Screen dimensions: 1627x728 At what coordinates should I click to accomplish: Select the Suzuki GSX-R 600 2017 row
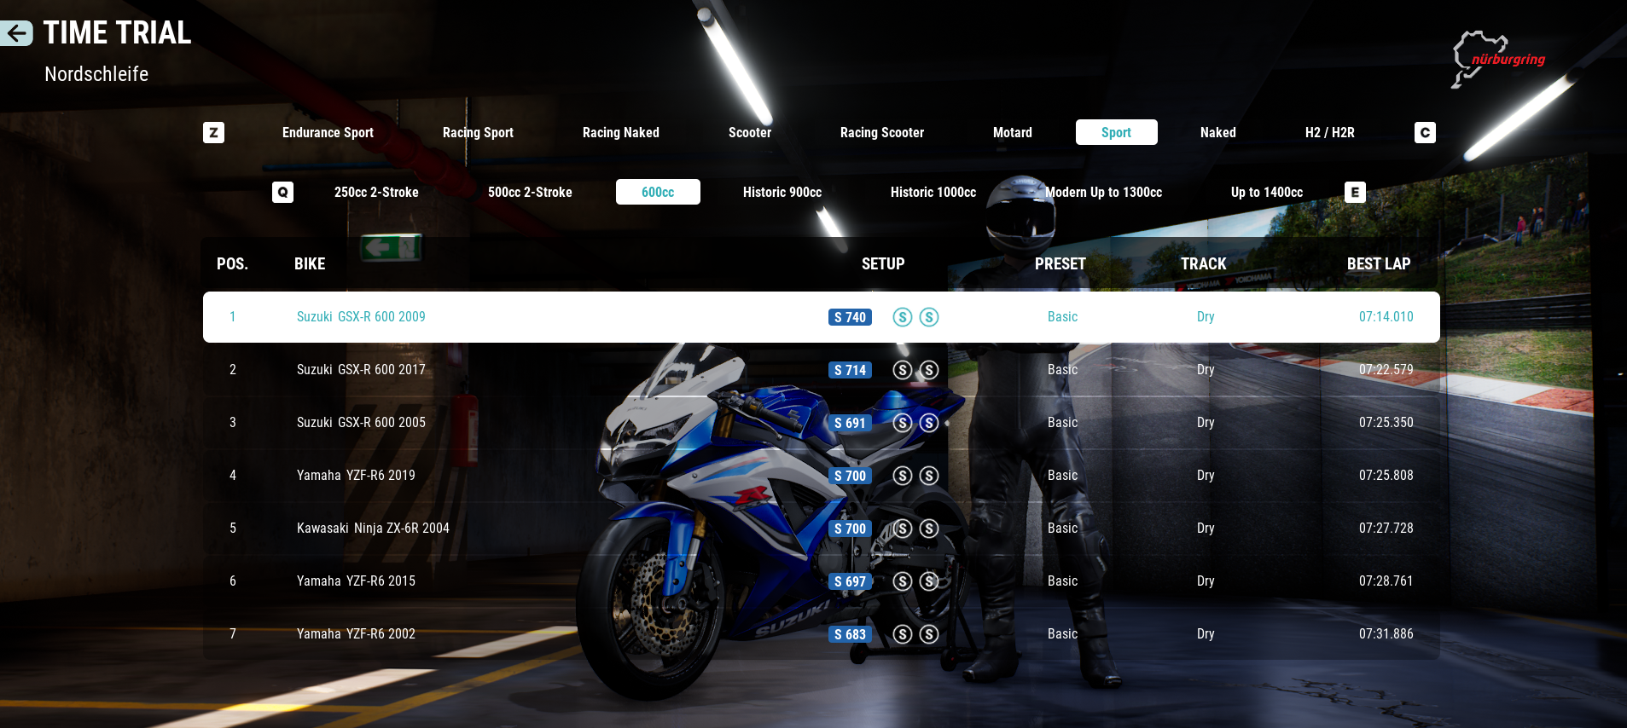tap(822, 370)
